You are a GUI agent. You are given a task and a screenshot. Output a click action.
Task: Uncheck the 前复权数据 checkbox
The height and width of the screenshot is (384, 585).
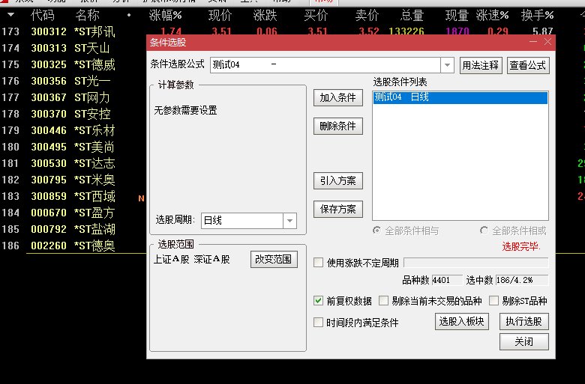click(x=318, y=301)
